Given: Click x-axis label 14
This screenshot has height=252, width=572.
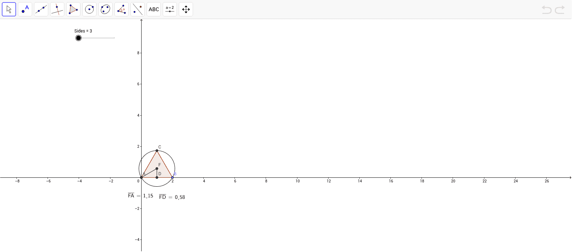Looking at the screenshot, I should [360, 181].
